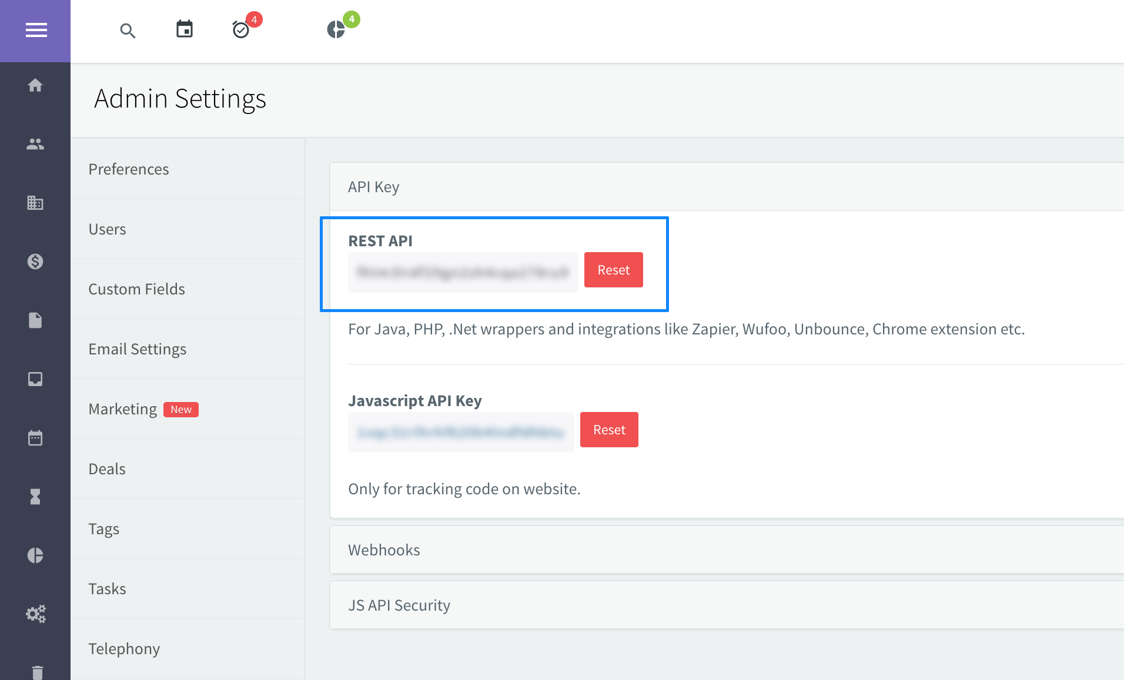
Task: Open Email Settings menu item
Action: point(138,349)
